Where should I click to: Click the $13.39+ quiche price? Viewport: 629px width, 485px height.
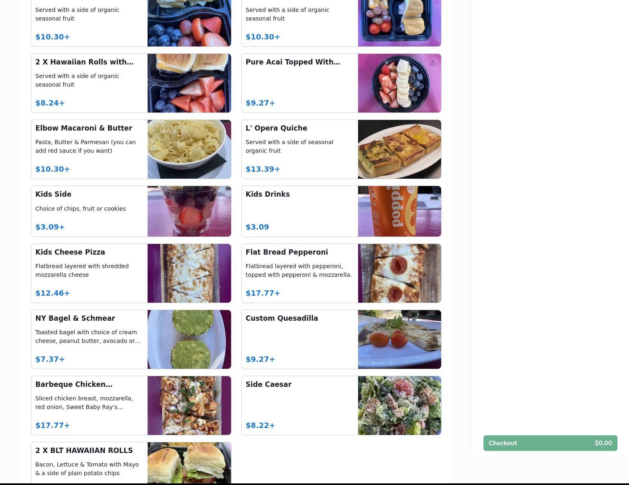point(263,169)
